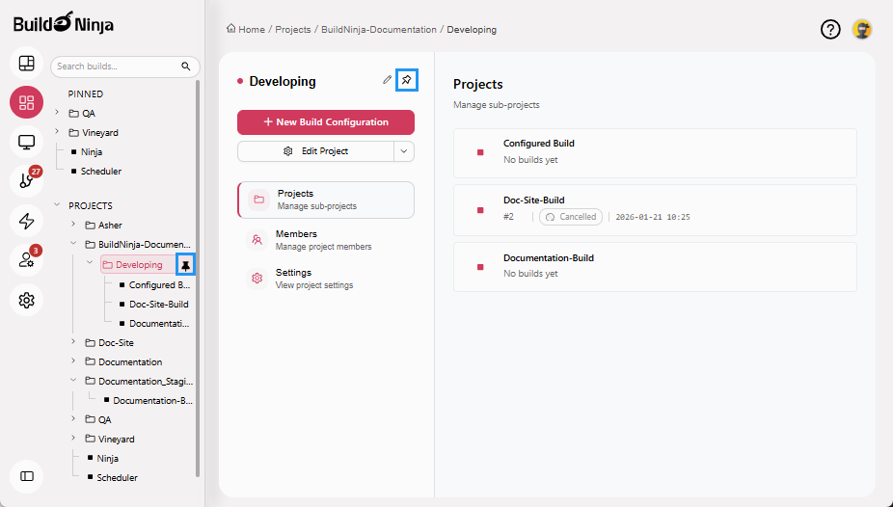Open the settings gear icon in sidebar

coord(27,301)
